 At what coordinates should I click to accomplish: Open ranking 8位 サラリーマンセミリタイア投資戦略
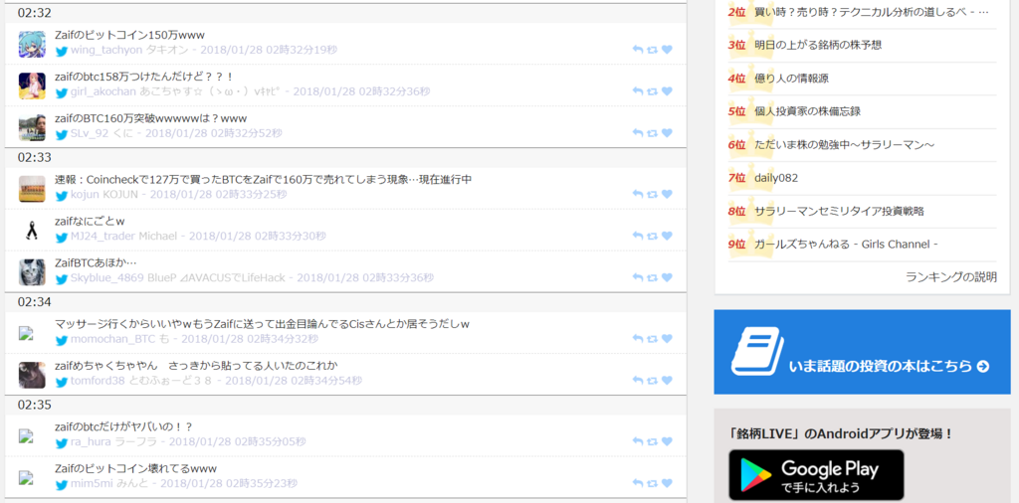(839, 211)
